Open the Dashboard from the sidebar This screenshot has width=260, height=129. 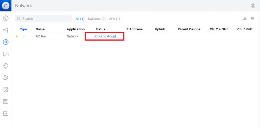coord(6,18)
